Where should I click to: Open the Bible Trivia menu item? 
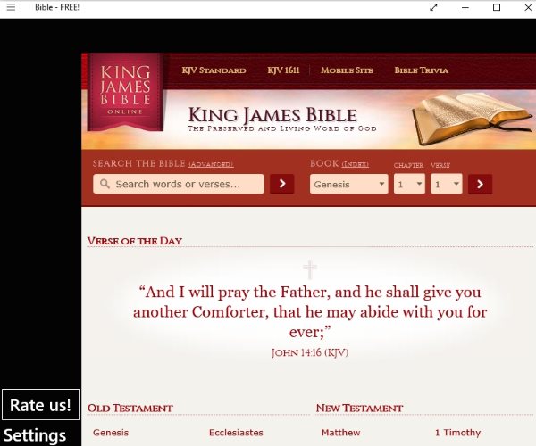(x=422, y=70)
